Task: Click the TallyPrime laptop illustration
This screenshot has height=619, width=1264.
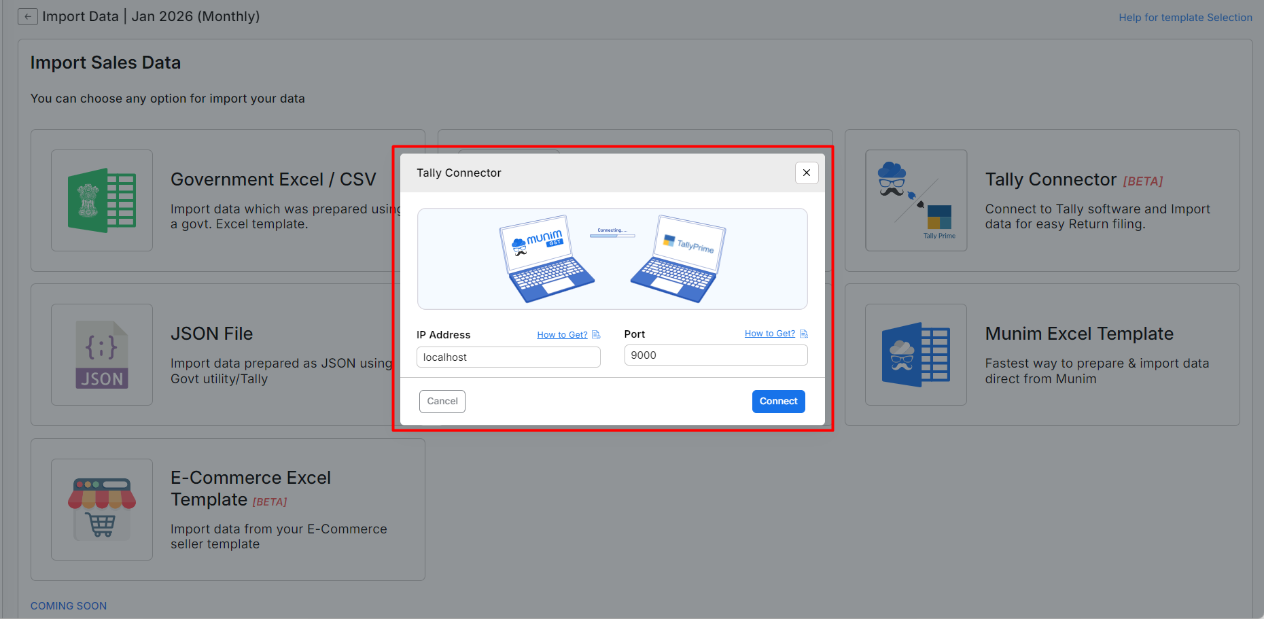Action: click(680, 259)
